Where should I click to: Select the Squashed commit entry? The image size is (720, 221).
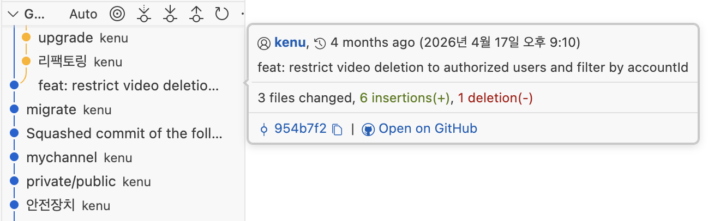point(123,133)
